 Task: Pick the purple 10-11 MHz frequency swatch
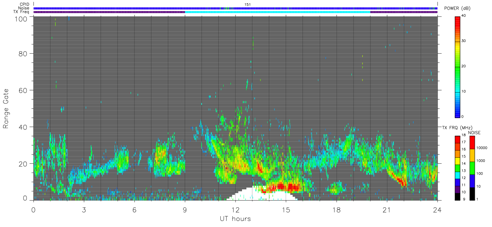coord(457,189)
